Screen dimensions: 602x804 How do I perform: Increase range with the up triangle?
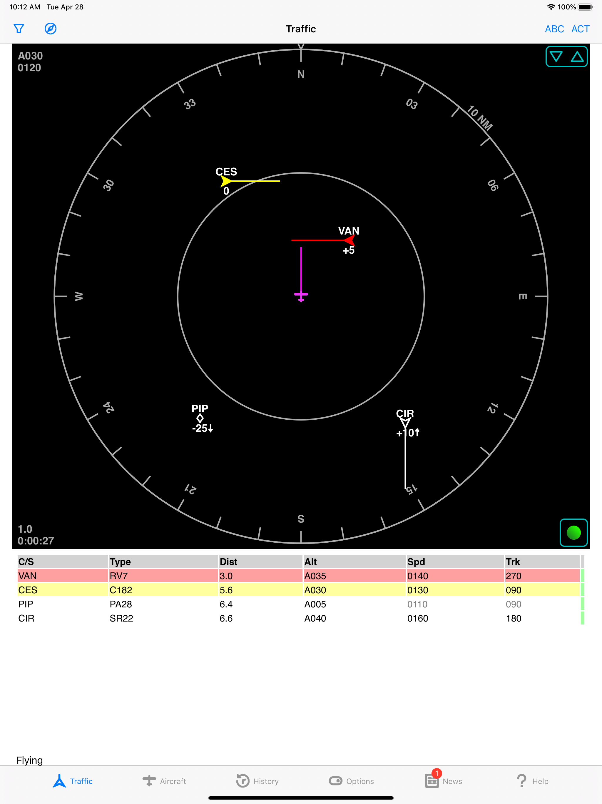click(x=577, y=57)
